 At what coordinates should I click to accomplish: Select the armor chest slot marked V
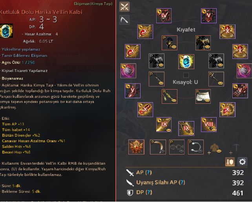208,16
